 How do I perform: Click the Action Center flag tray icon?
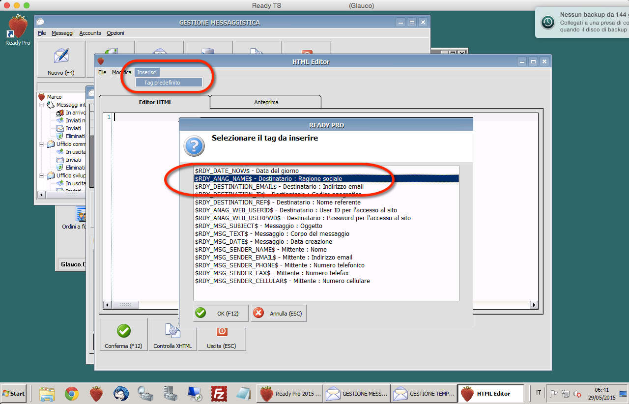coord(554,394)
